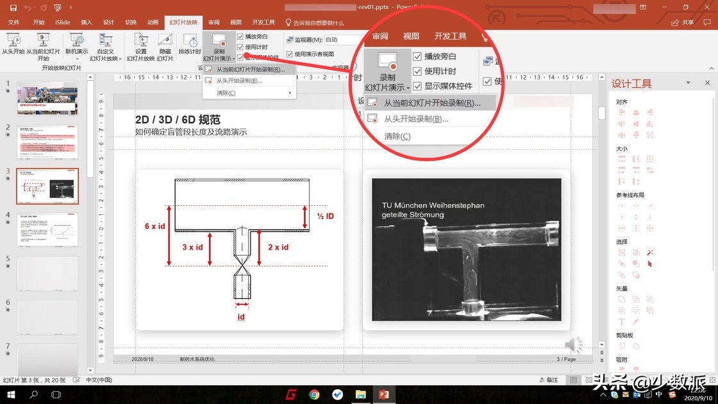Open Windows search from the taskbar
This screenshot has width=718, height=404.
click(33, 394)
